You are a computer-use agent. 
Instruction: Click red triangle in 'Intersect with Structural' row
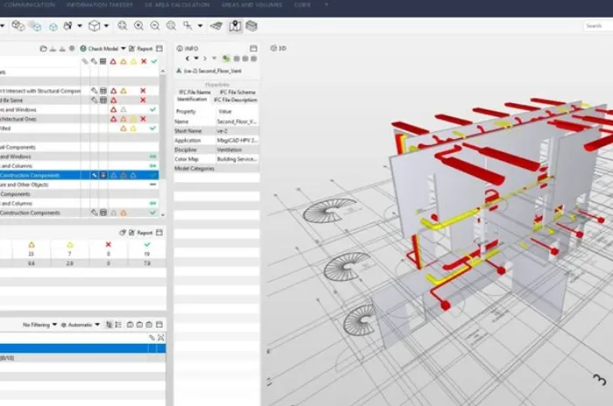point(113,91)
